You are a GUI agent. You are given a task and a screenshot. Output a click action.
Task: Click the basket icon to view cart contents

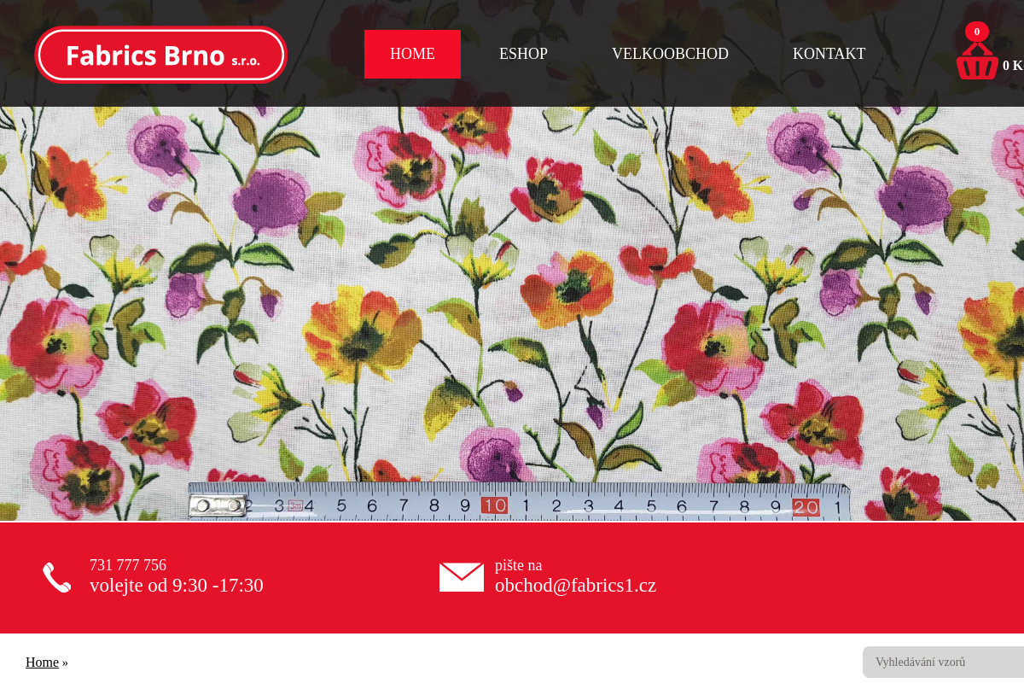pyautogui.click(x=977, y=60)
